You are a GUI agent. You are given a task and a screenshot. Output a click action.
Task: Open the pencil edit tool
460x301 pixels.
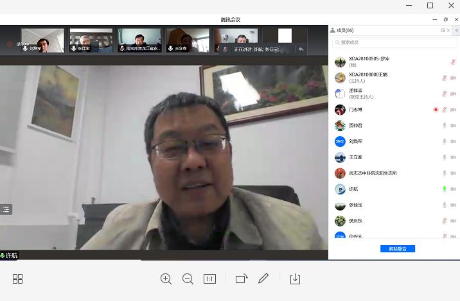pyautogui.click(x=263, y=279)
